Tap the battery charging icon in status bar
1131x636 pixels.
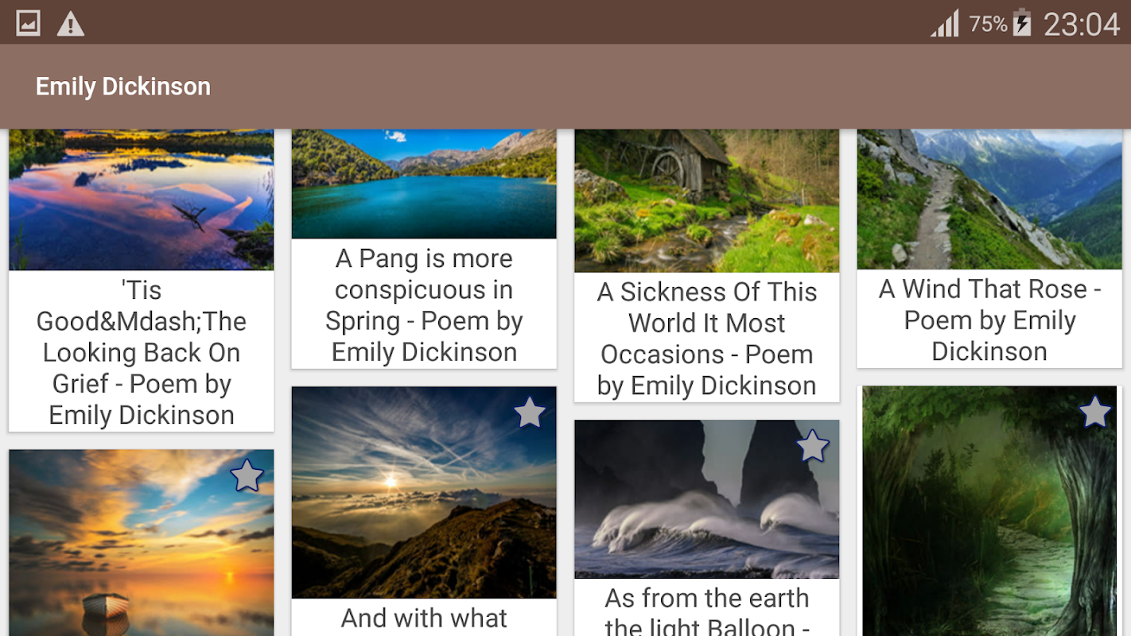(x=1022, y=23)
